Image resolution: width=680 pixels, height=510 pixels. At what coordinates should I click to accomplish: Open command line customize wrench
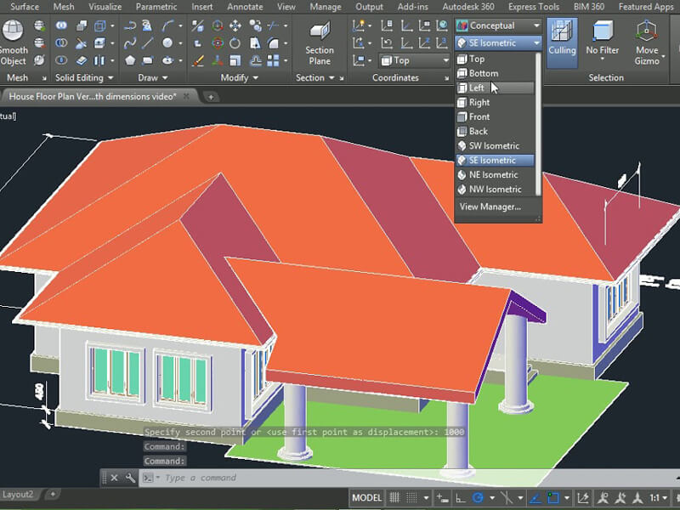(130, 478)
